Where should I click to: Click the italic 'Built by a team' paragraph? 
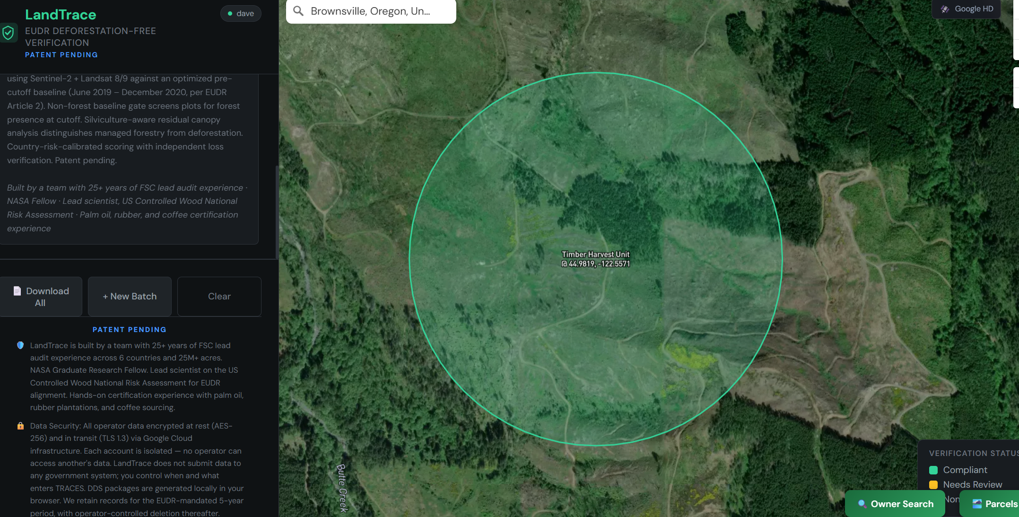click(x=127, y=208)
